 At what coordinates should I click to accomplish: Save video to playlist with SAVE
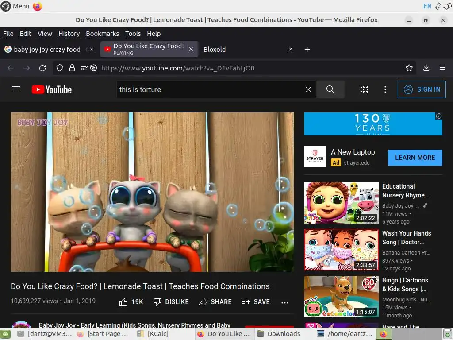pos(255,302)
